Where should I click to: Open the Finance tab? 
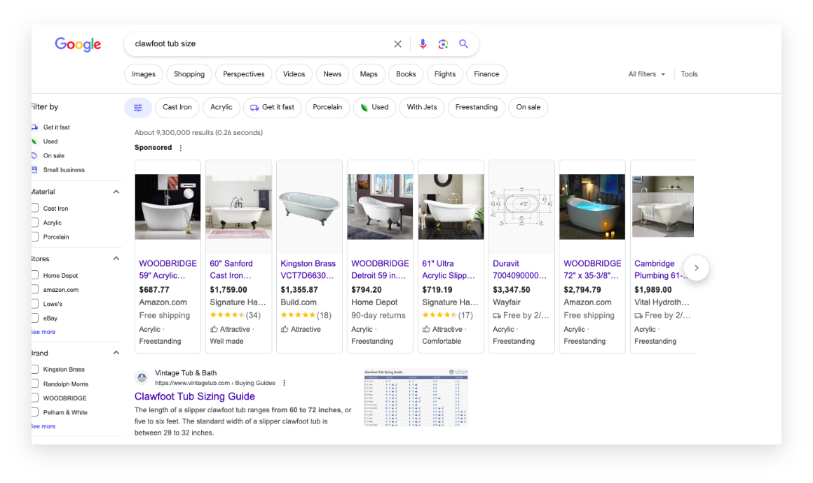point(486,74)
